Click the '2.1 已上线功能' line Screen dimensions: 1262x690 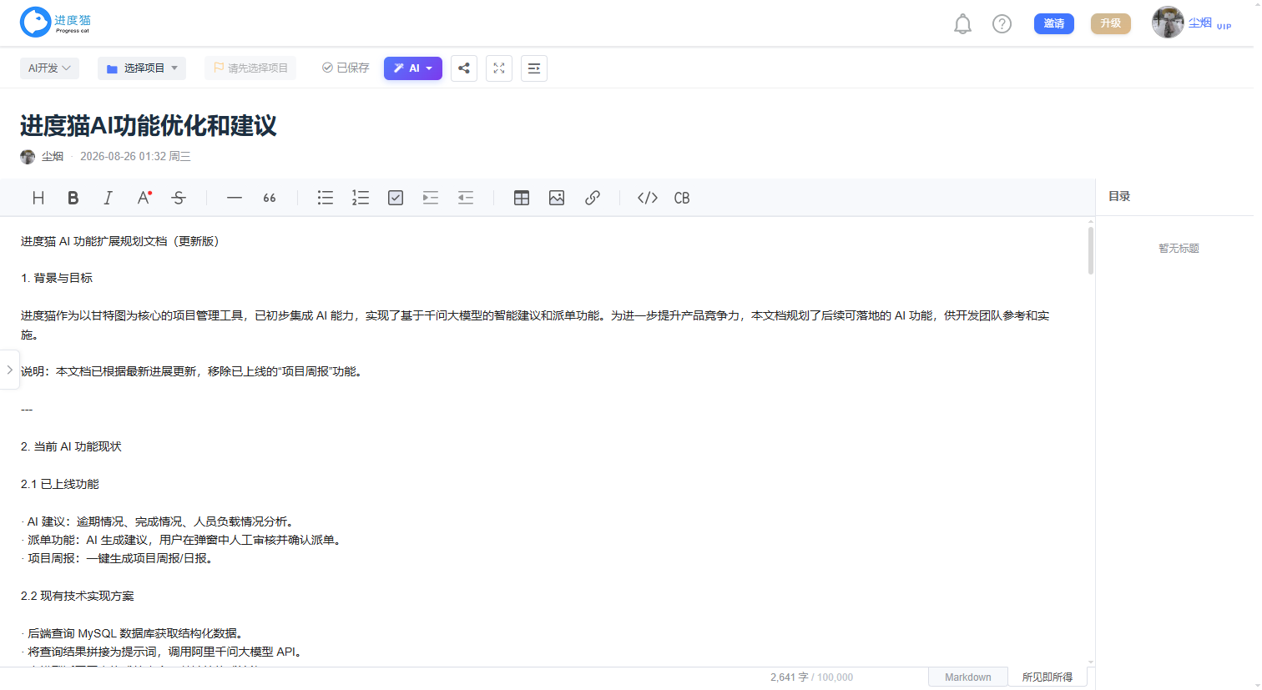click(60, 484)
